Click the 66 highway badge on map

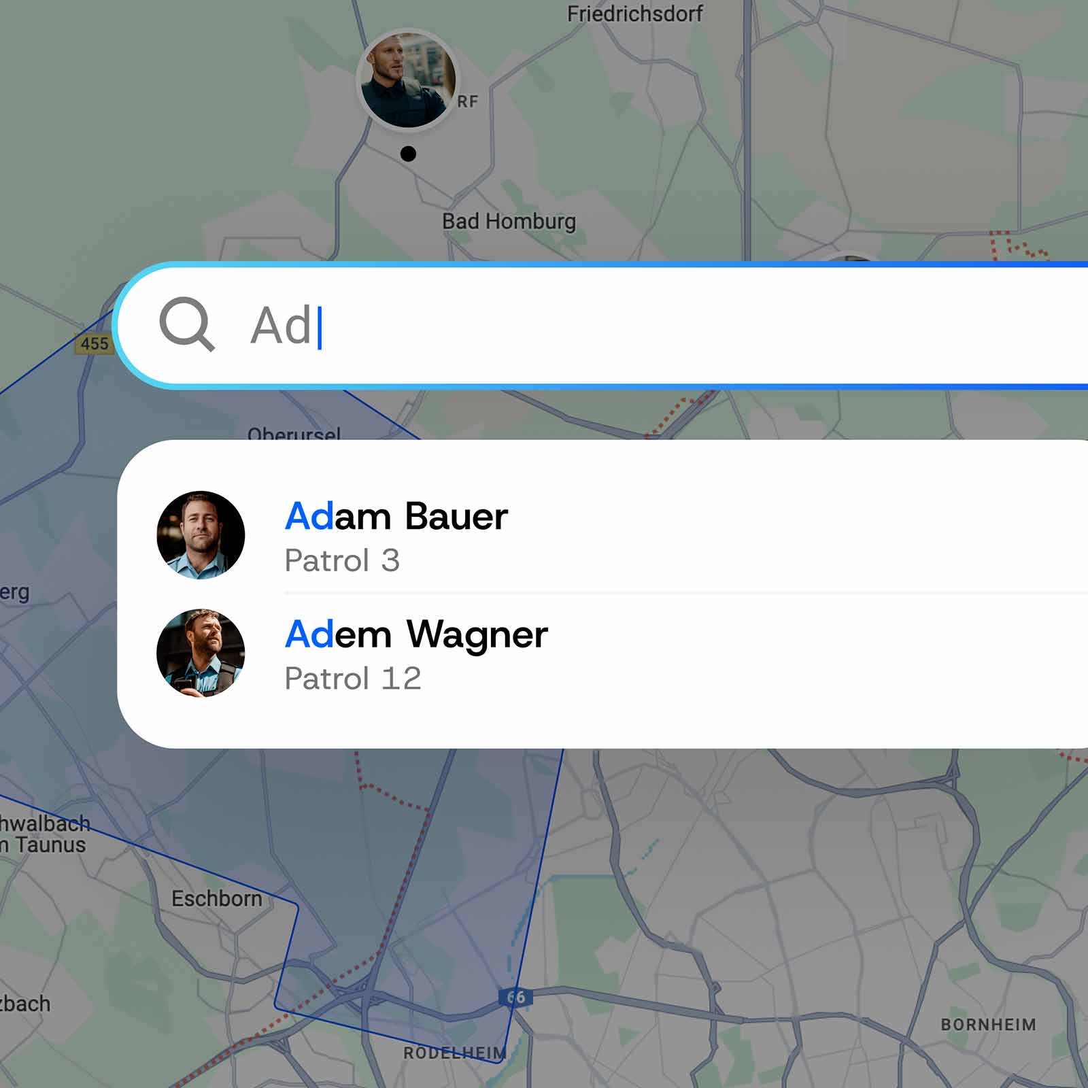click(516, 998)
